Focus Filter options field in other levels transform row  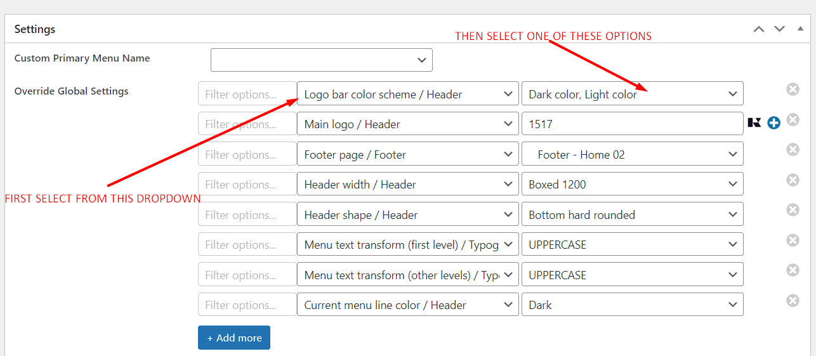pos(247,275)
